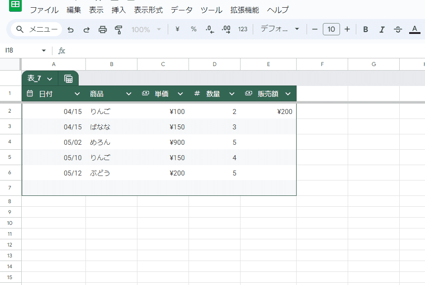Decrease font size with minus button
This screenshot has width=425, height=285.
click(x=315, y=29)
